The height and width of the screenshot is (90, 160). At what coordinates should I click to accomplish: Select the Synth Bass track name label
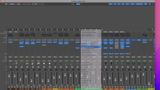click(x=55, y=89)
